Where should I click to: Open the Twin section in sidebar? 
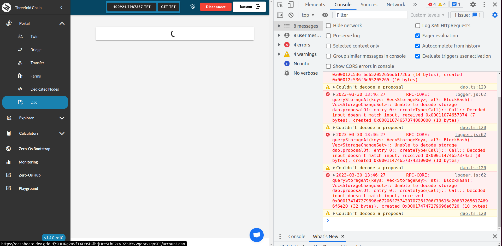click(34, 36)
